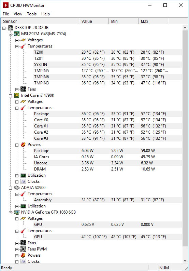
Task: Collapse the ADATA SX900 node
Action: pos(10,188)
